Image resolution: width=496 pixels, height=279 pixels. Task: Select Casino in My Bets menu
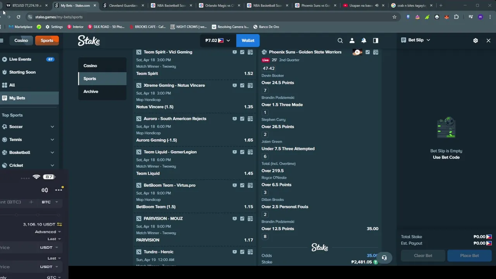pos(102,66)
